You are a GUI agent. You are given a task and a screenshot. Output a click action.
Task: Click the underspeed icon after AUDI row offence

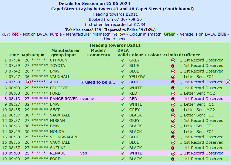tap(228, 82)
